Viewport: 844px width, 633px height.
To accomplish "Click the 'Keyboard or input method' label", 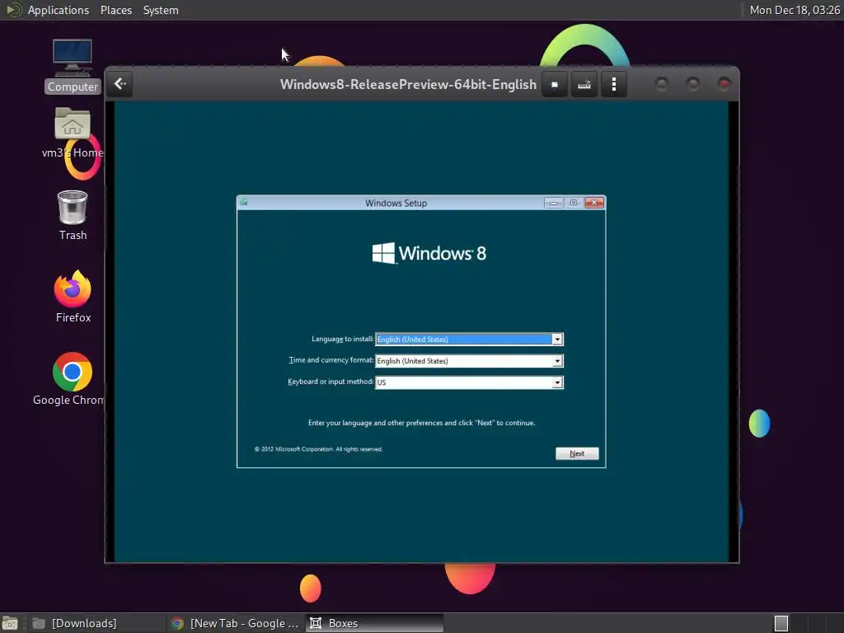I will [331, 382].
